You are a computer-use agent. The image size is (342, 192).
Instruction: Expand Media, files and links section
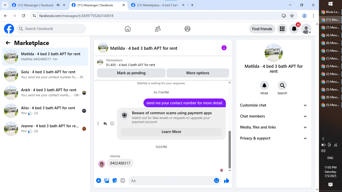pos(274,127)
